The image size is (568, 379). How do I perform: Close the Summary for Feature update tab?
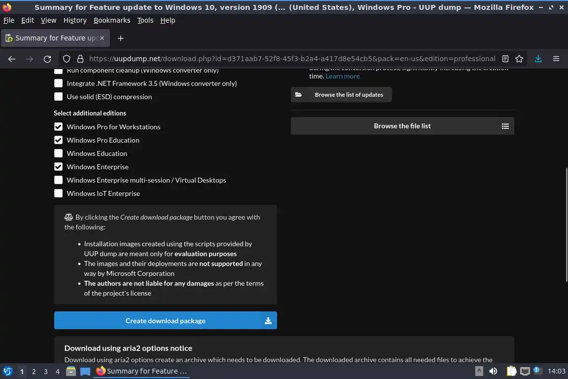(102, 38)
